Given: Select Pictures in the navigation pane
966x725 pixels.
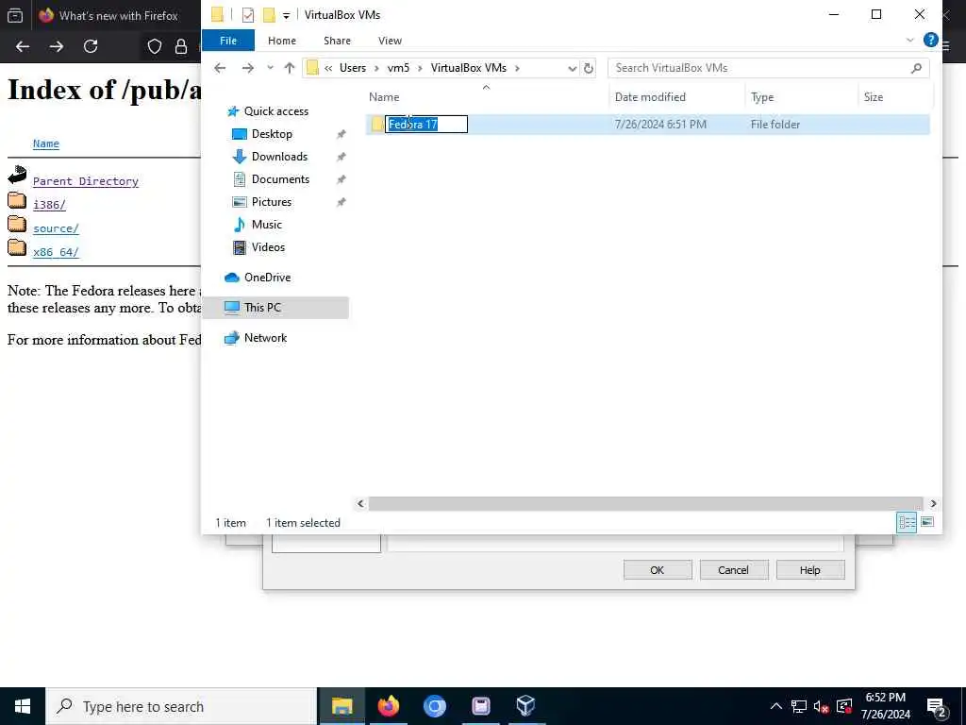Looking at the screenshot, I should pos(271,202).
